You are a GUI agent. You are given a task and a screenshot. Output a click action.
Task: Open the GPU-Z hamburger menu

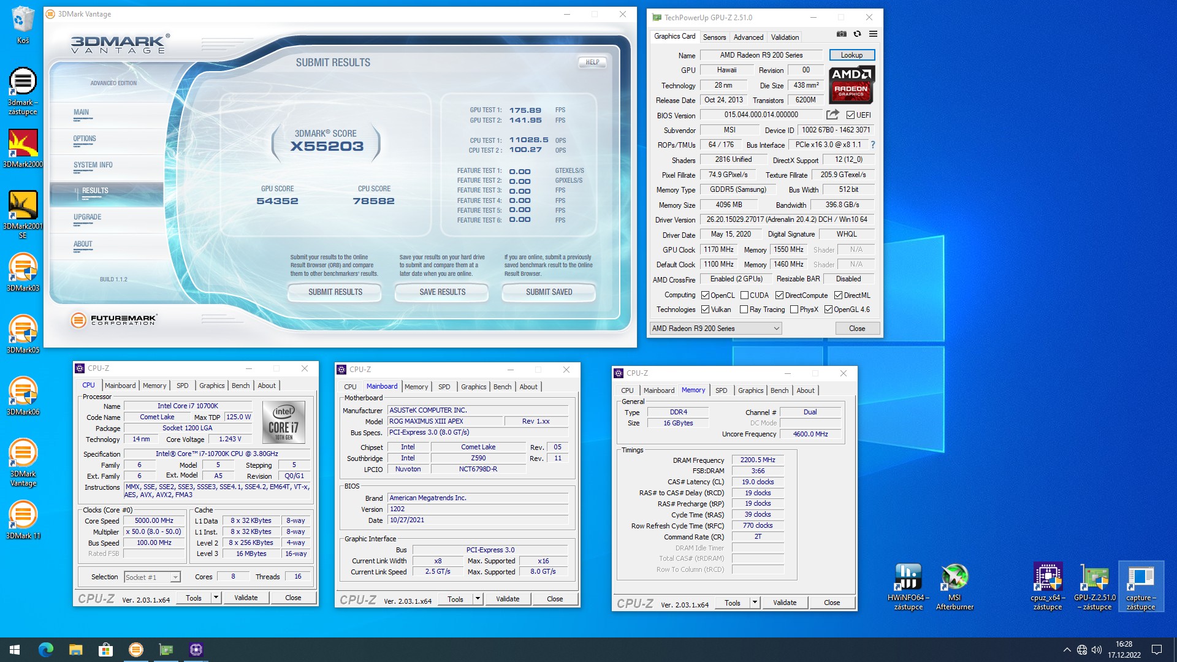[x=873, y=34]
